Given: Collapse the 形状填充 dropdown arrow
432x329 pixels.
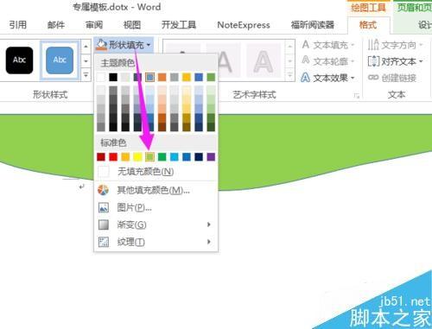Looking at the screenshot, I should (x=149, y=45).
